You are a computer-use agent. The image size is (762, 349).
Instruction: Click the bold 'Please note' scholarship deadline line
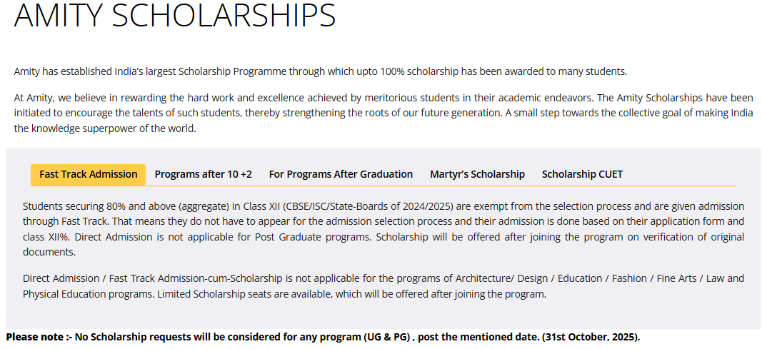pos(324,337)
